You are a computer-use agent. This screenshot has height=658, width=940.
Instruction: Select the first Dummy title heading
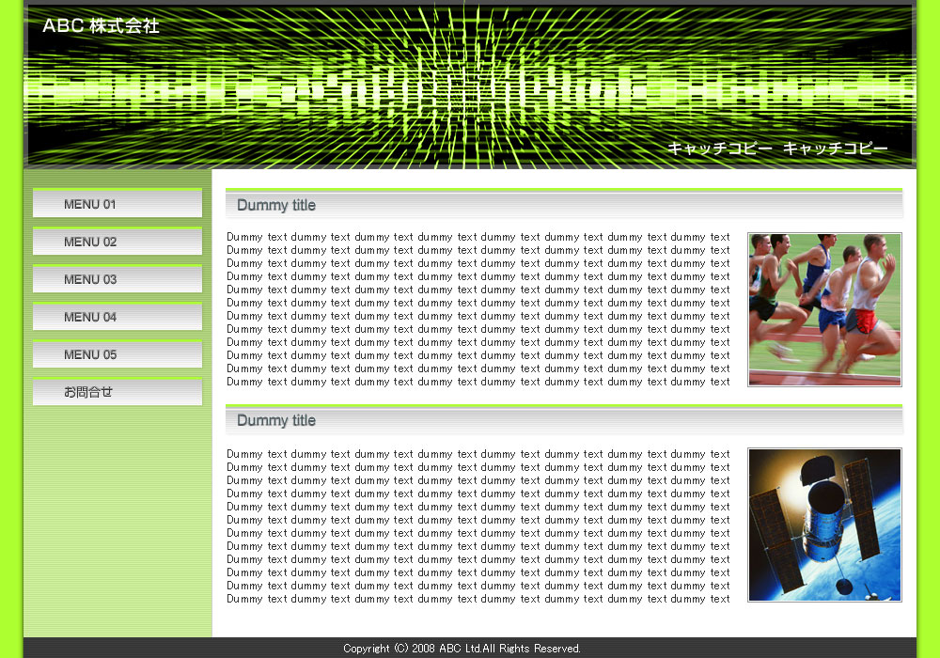(x=276, y=206)
